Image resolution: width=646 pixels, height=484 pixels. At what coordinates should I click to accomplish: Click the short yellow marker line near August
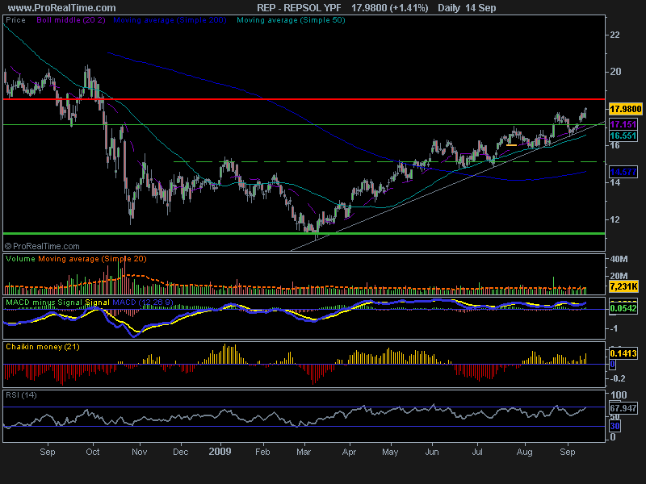click(x=511, y=145)
